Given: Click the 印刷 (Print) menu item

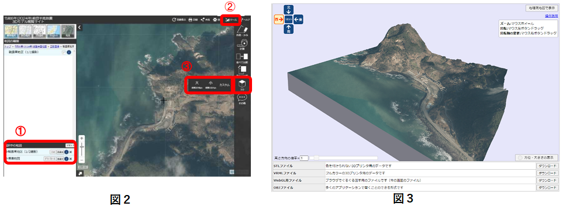Looking at the screenshot, I should pyautogui.click(x=193, y=20).
